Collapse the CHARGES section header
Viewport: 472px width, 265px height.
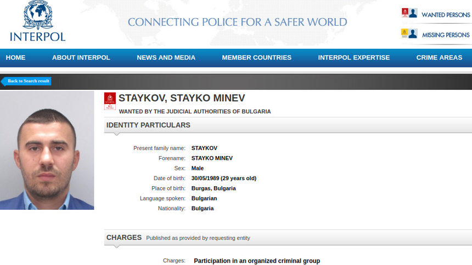pos(288,238)
